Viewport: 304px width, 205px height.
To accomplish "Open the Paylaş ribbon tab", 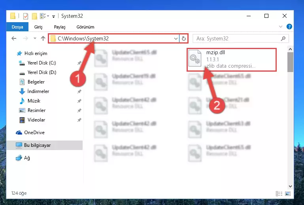I will point(60,27).
